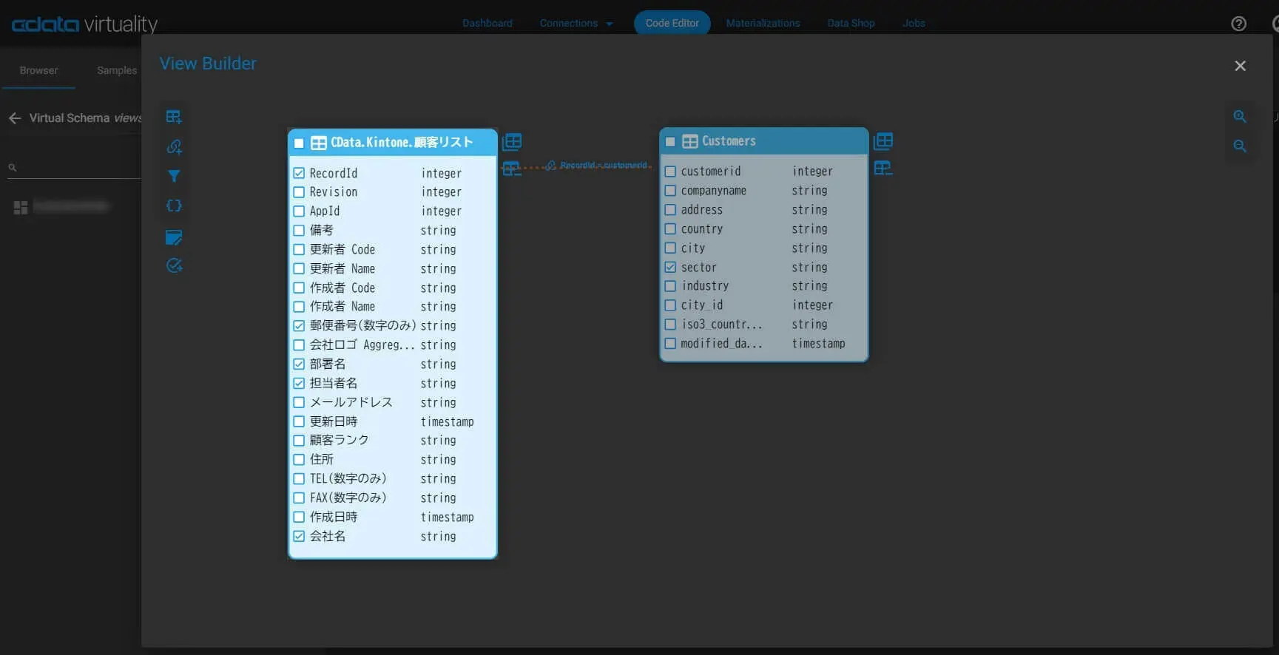Click the search magnifier icon in Browser panel
The width and height of the screenshot is (1279, 655).
[x=13, y=168]
